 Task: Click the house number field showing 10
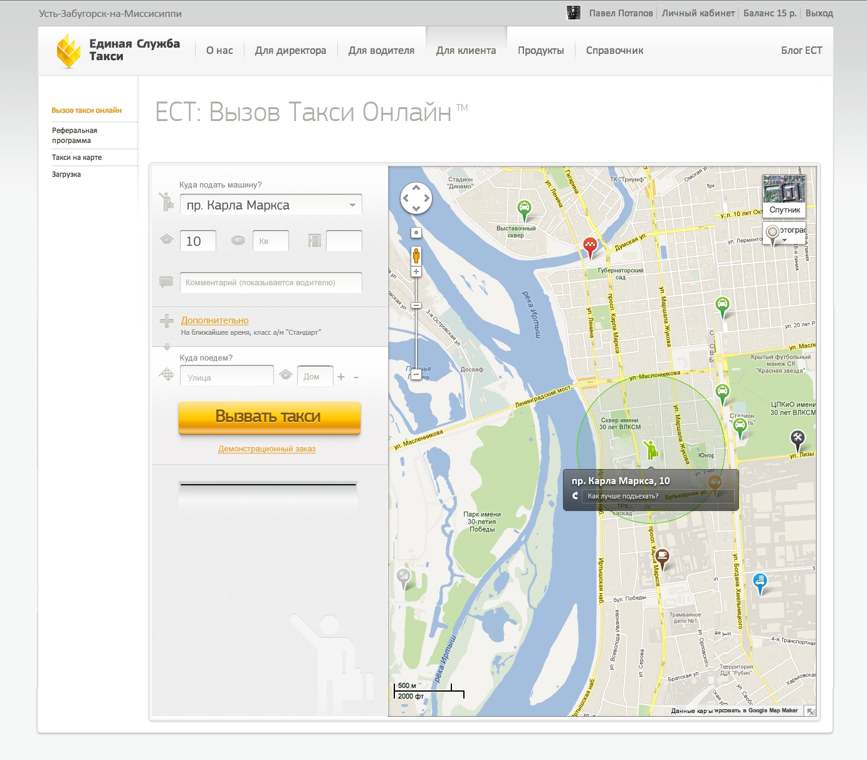tap(198, 241)
